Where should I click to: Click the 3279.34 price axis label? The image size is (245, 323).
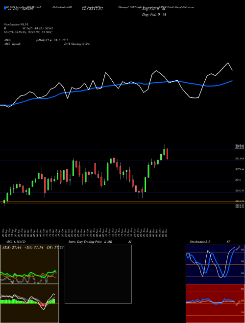point(240,169)
